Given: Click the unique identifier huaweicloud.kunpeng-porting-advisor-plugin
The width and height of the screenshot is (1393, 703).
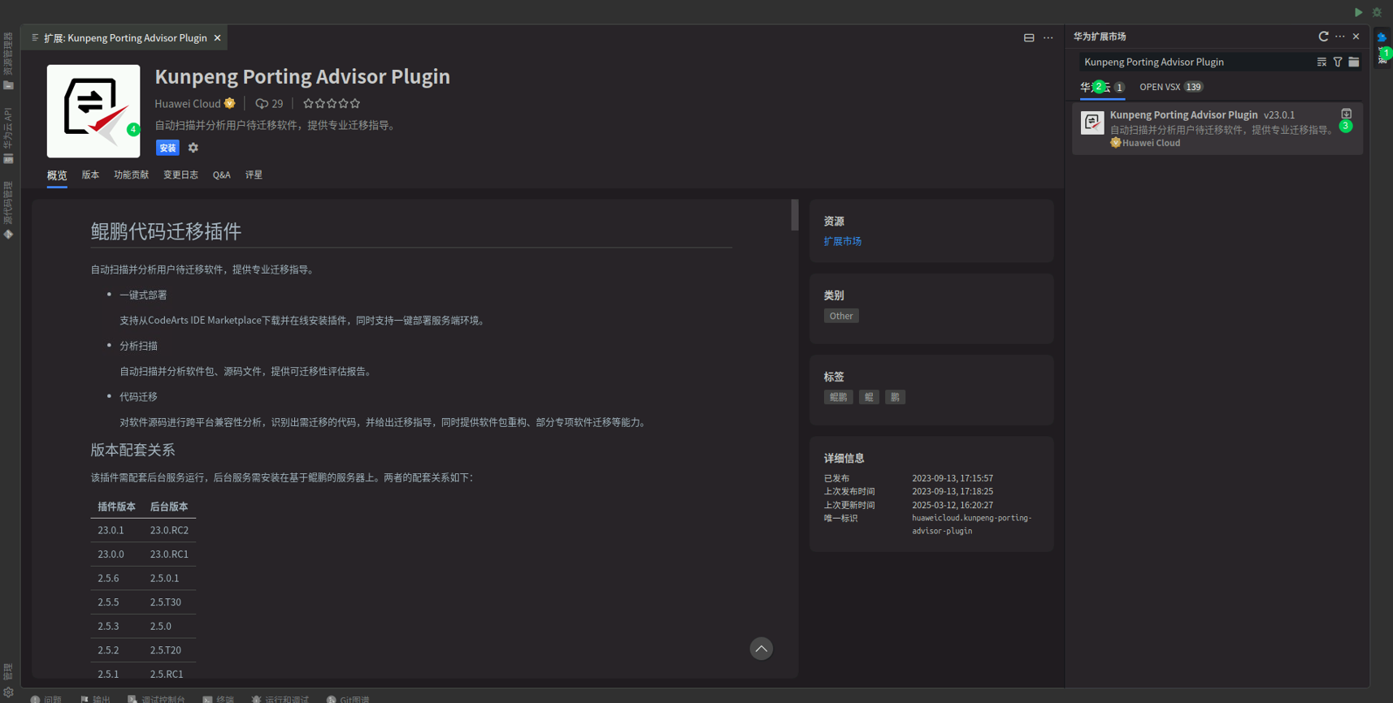Looking at the screenshot, I should coord(971,524).
